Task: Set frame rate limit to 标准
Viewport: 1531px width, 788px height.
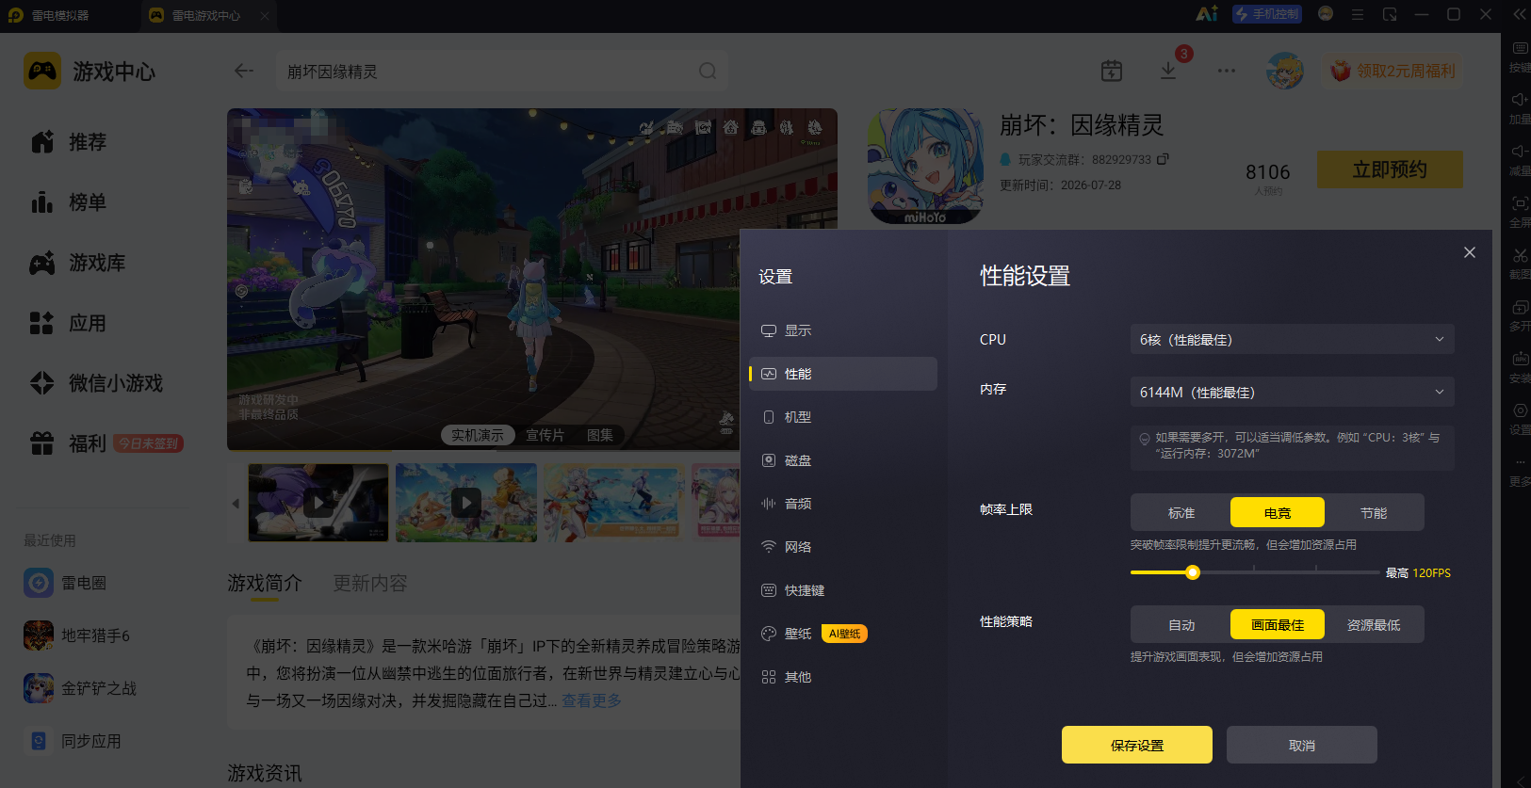Action: pyautogui.click(x=1181, y=512)
